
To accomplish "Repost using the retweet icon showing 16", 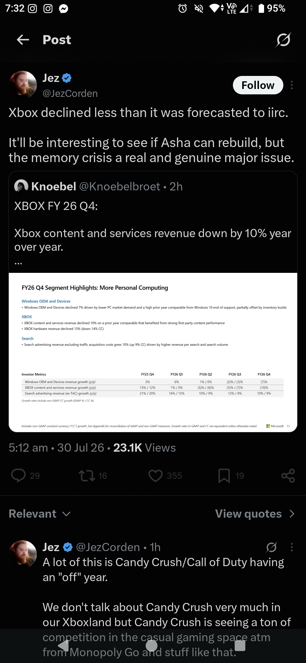I will [87, 475].
